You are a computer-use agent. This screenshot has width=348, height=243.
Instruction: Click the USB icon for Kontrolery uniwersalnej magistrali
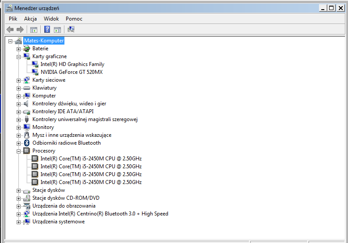pyautogui.click(x=27, y=119)
